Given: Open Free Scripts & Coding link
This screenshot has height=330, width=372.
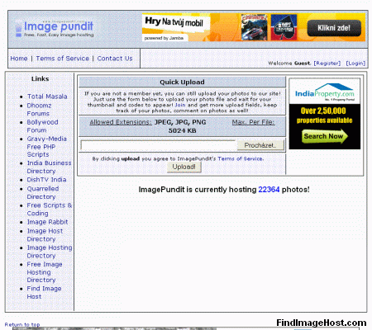Looking at the screenshot, I should coord(50,210).
